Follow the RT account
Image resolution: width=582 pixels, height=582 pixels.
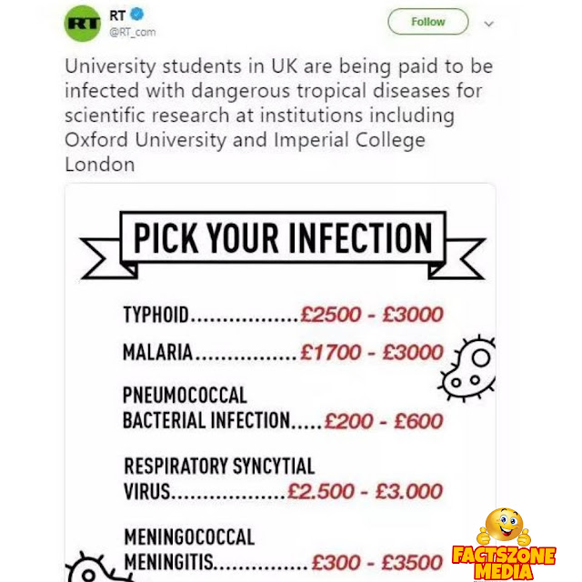click(x=428, y=22)
